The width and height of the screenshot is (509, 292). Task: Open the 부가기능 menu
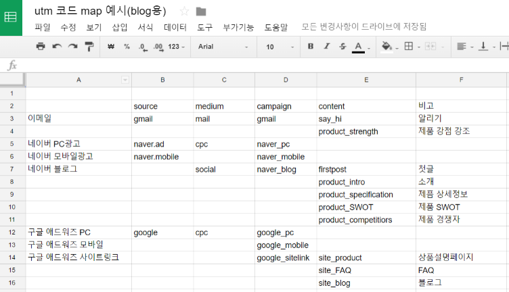(238, 27)
